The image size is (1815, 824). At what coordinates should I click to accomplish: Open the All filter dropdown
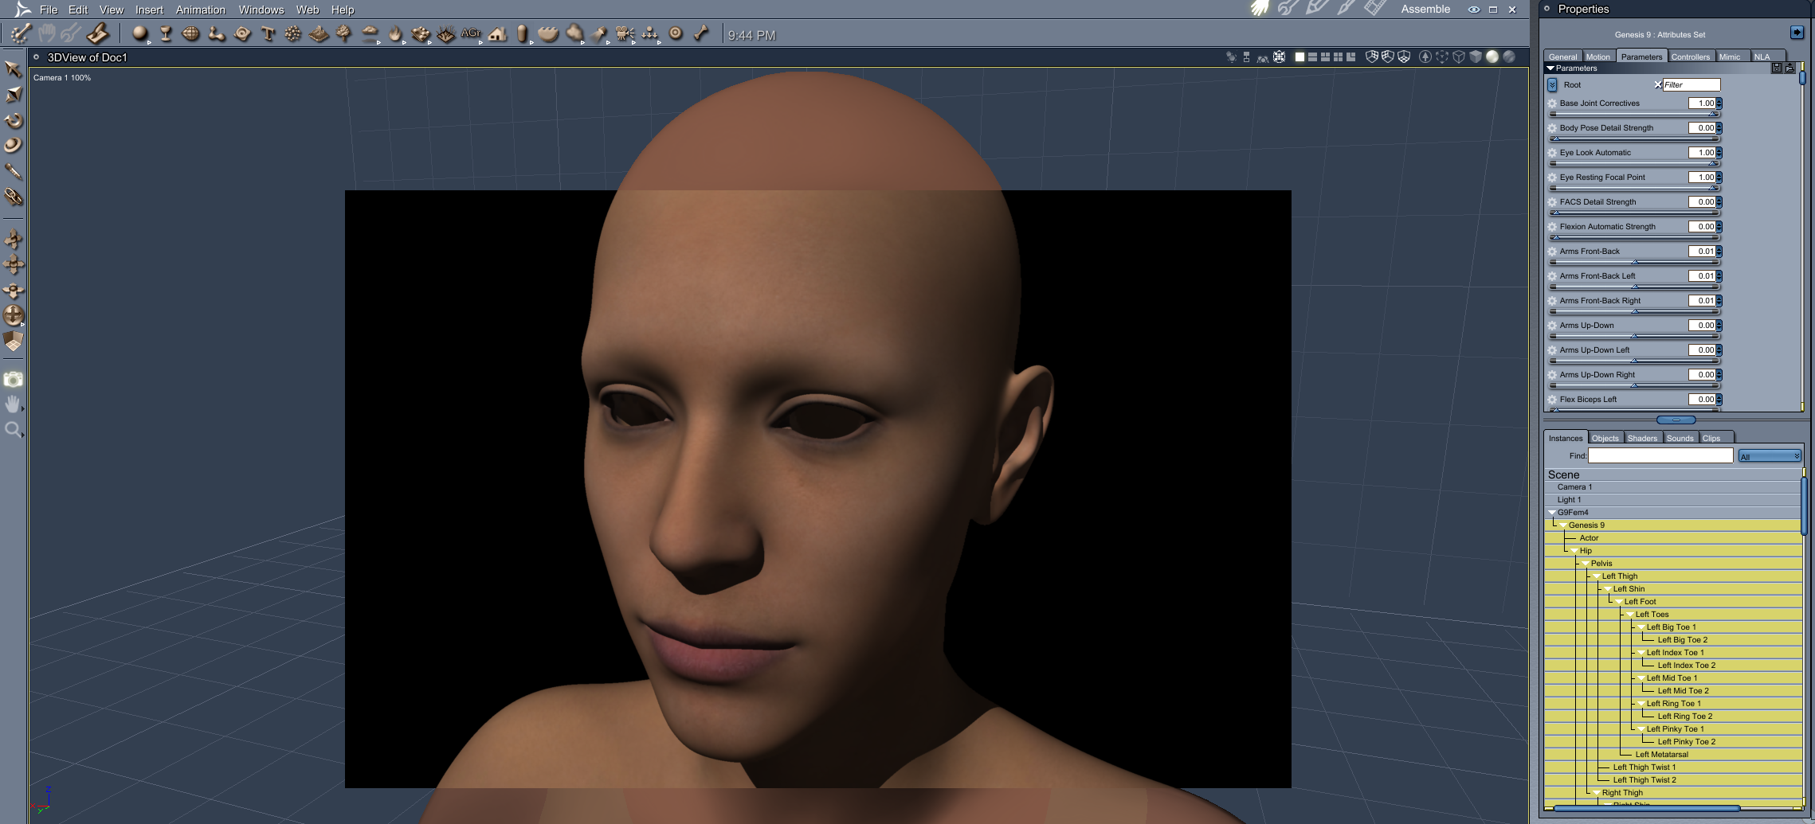point(1770,456)
